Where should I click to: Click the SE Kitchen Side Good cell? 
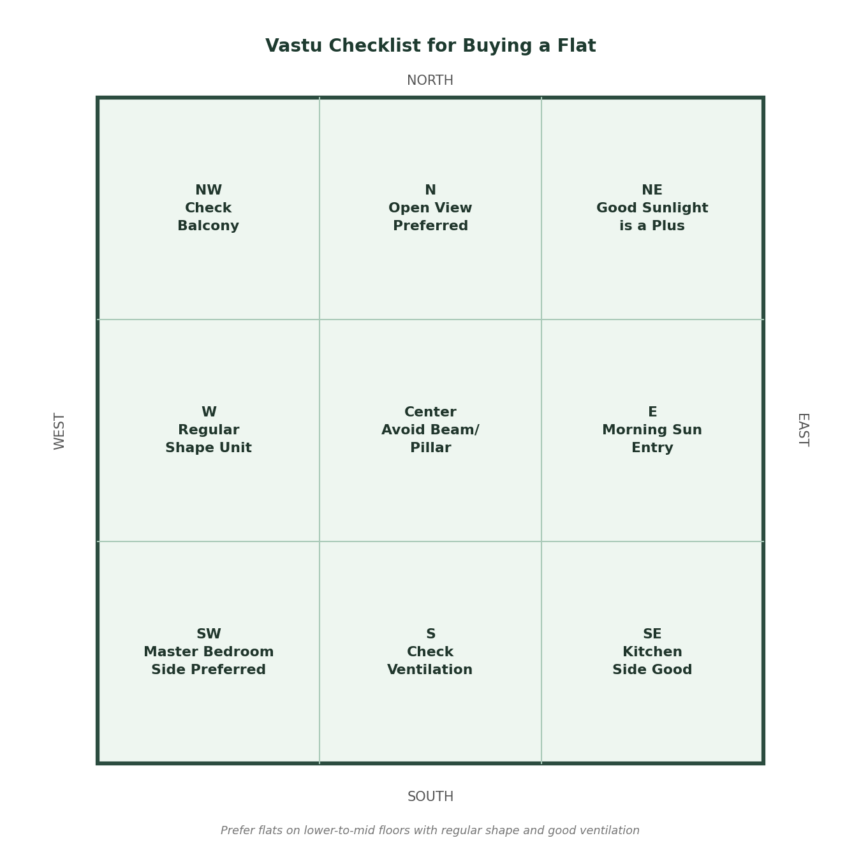coord(652,652)
